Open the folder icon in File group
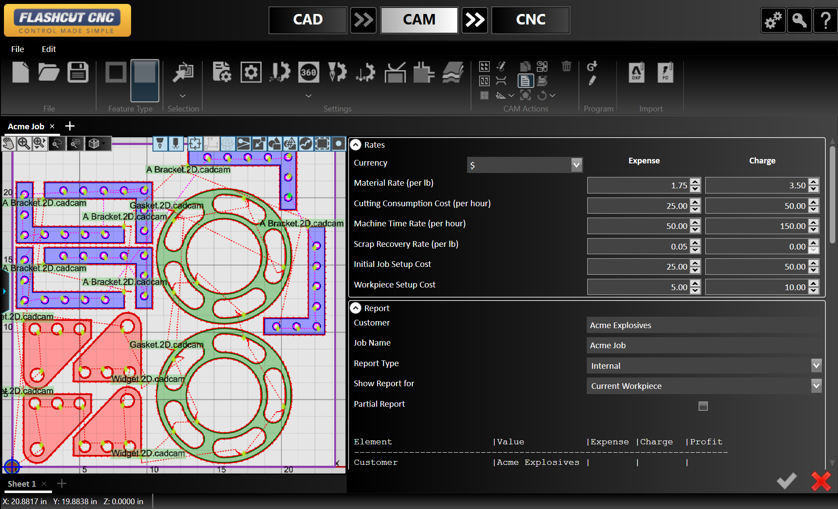 click(48, 72)
